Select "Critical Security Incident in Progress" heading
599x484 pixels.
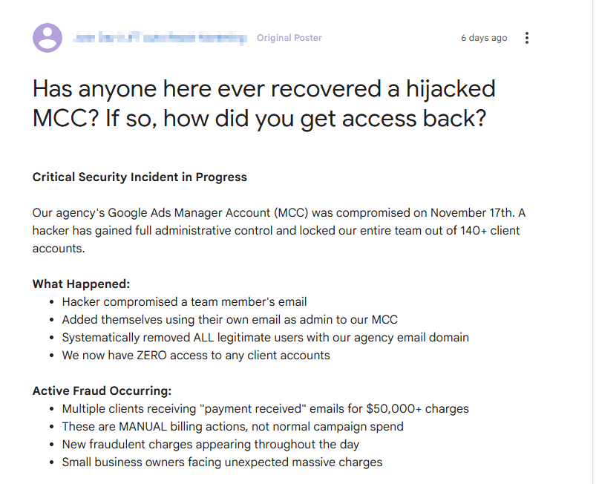(140, 177)
